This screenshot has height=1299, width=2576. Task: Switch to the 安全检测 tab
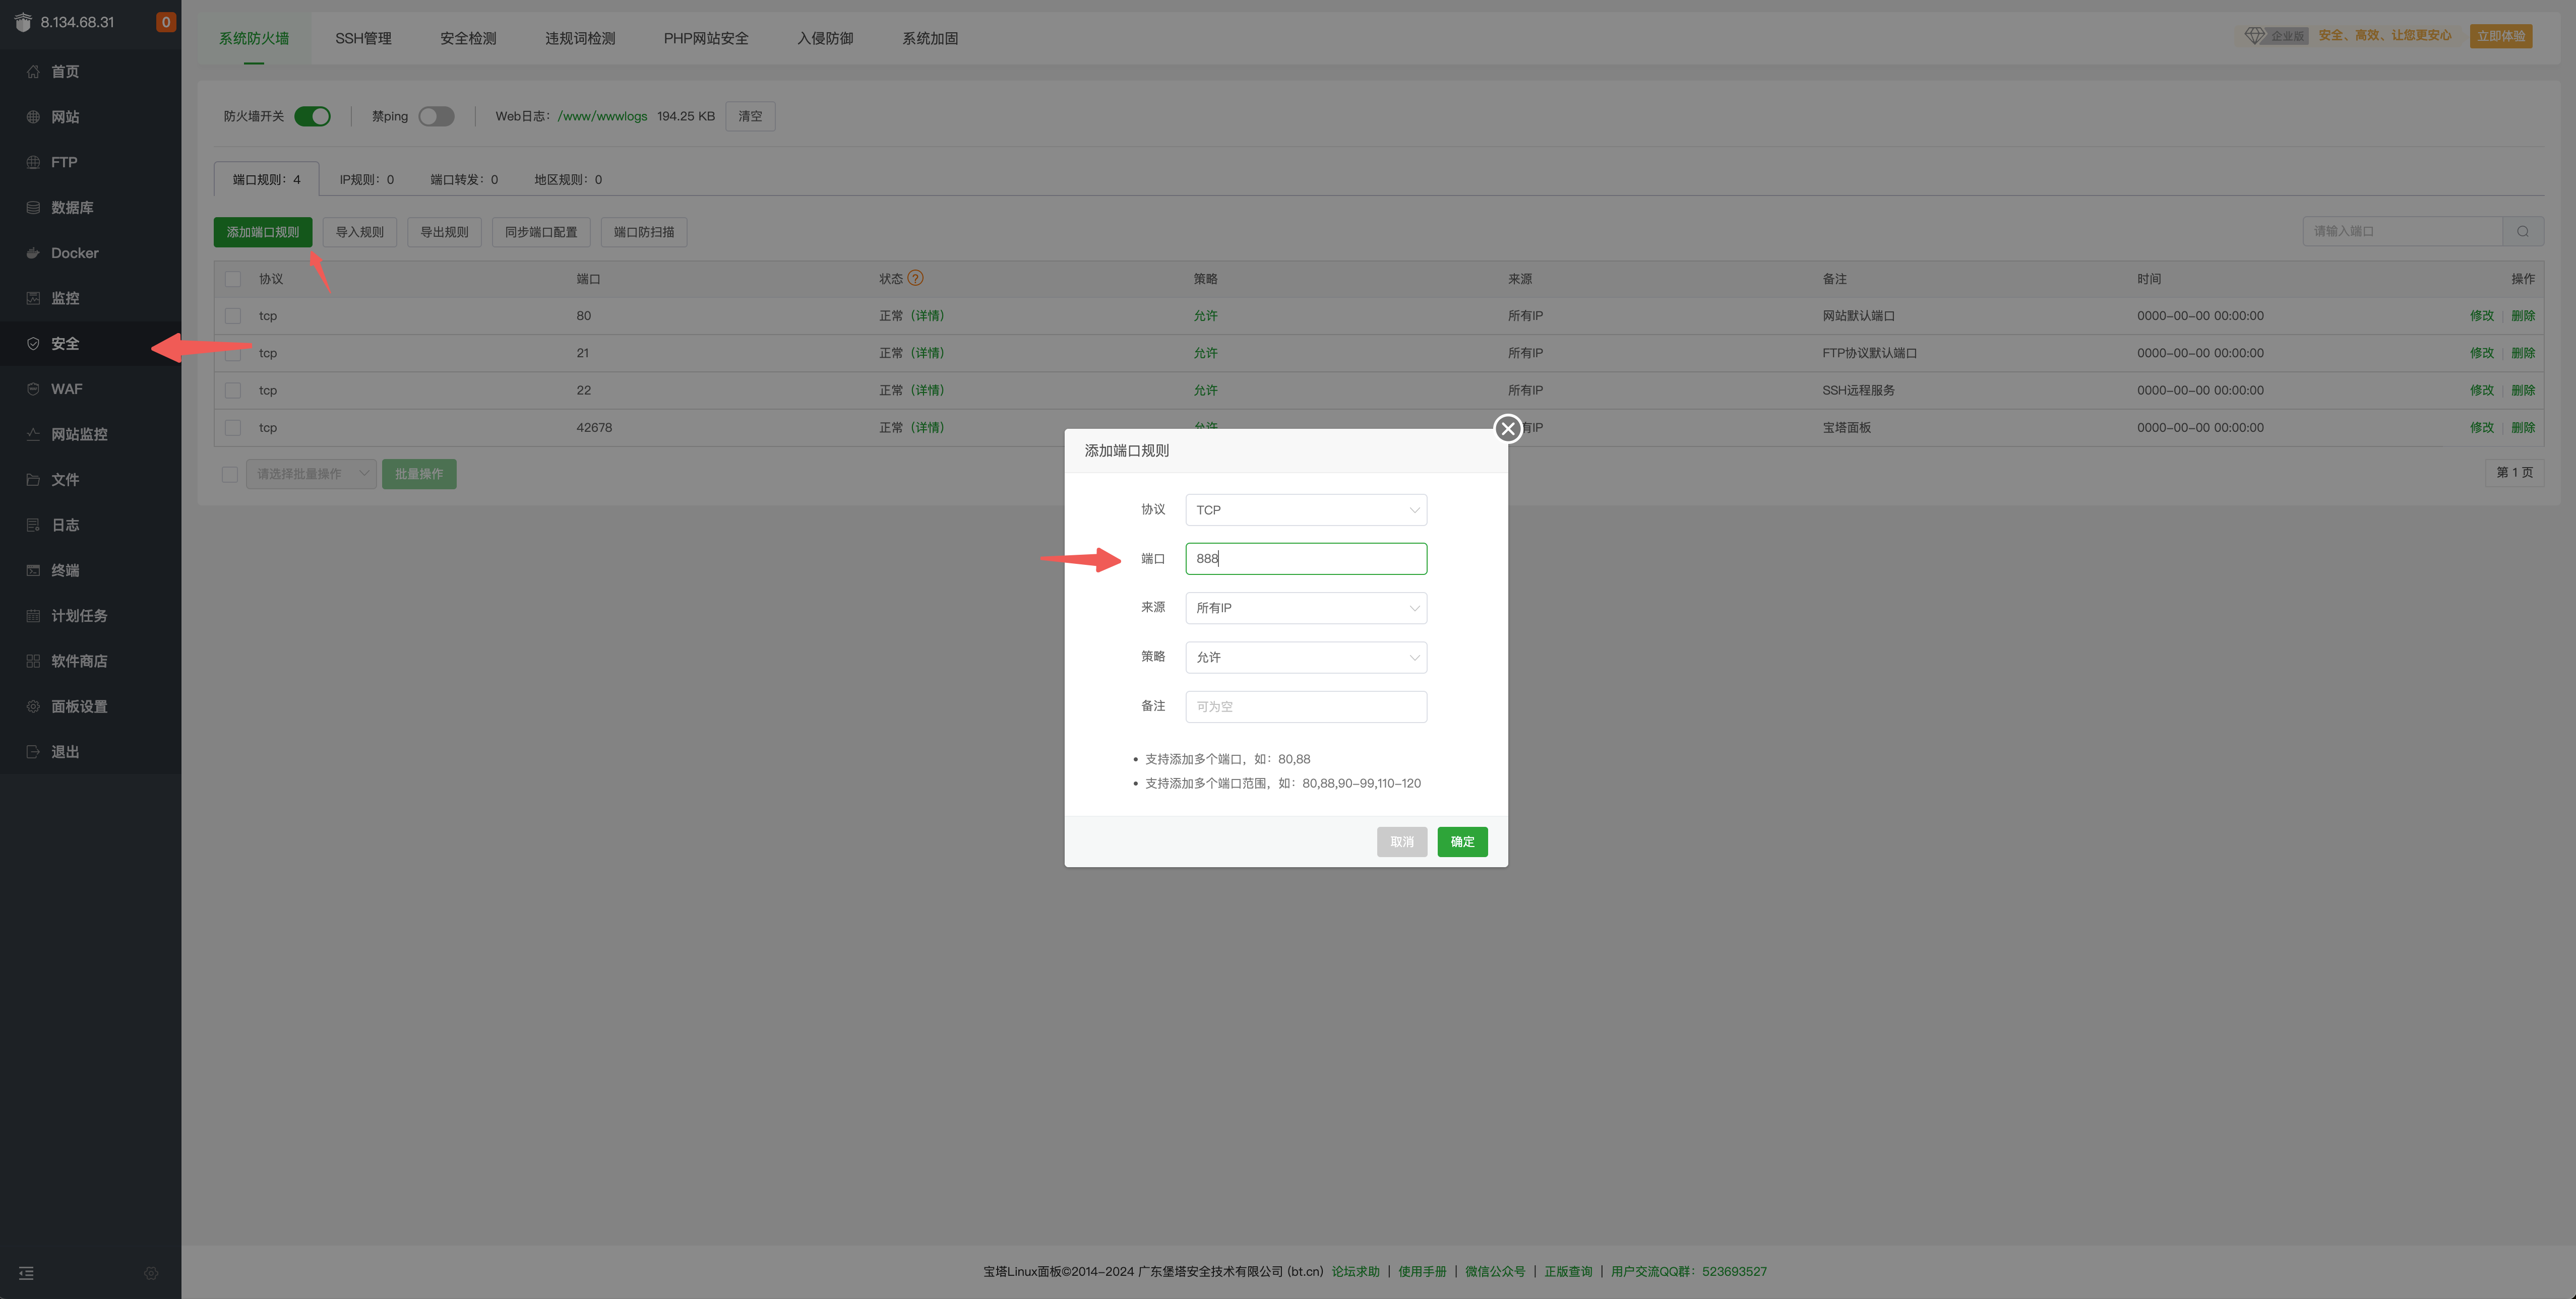(468, 38)
